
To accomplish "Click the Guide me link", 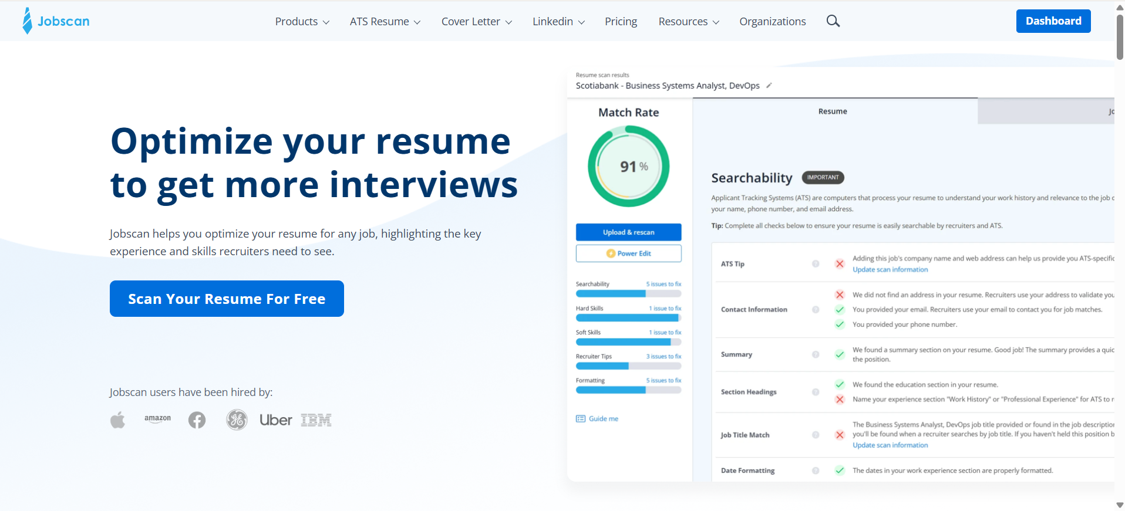I will tap(603, 419).
